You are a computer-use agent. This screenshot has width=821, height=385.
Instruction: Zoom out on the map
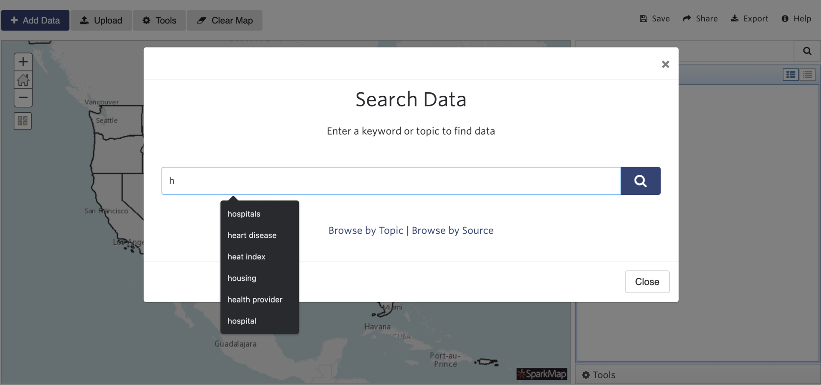[x=23, y=98]
